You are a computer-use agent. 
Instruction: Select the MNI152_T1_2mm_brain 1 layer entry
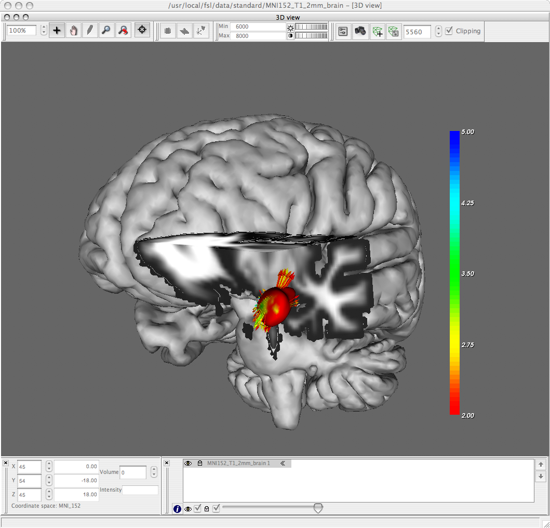(x=238, y=463)
